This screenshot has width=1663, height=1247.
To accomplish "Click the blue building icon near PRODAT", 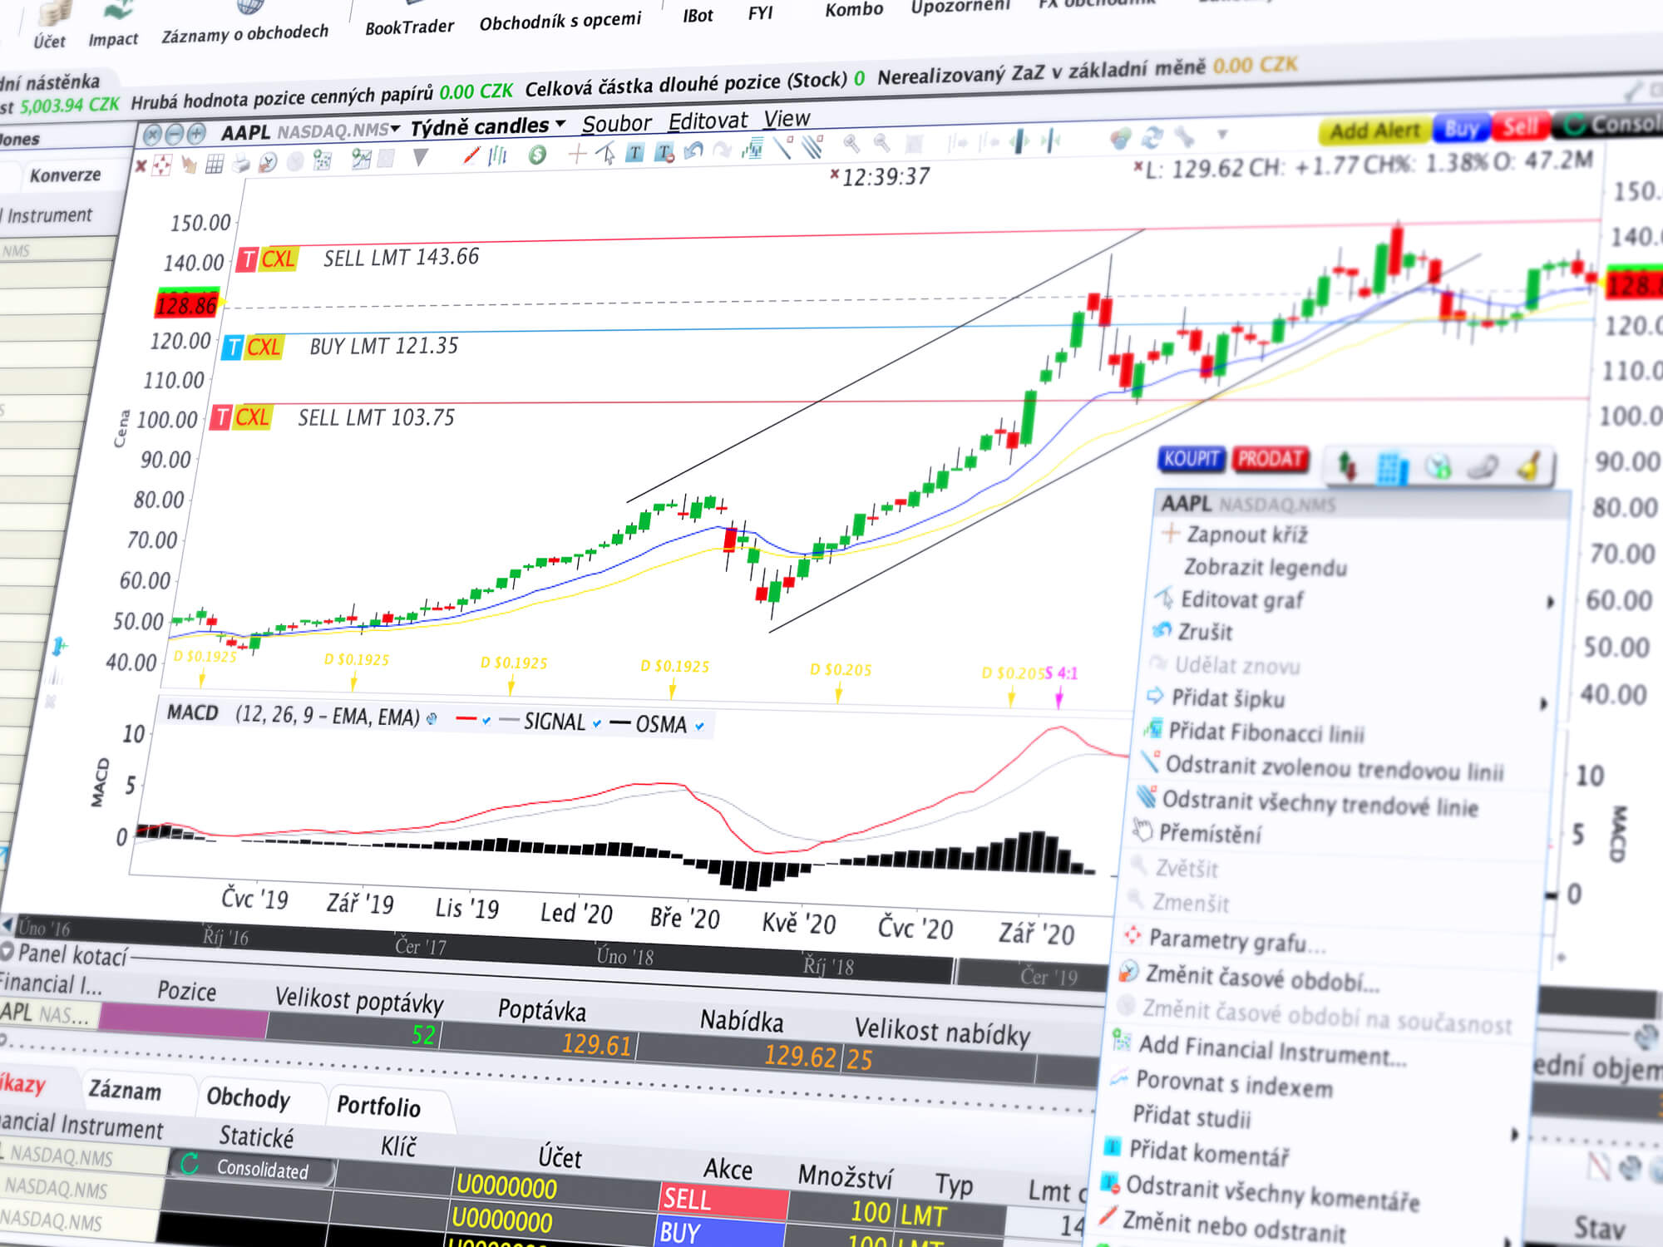I will [x=1393, y=467].
